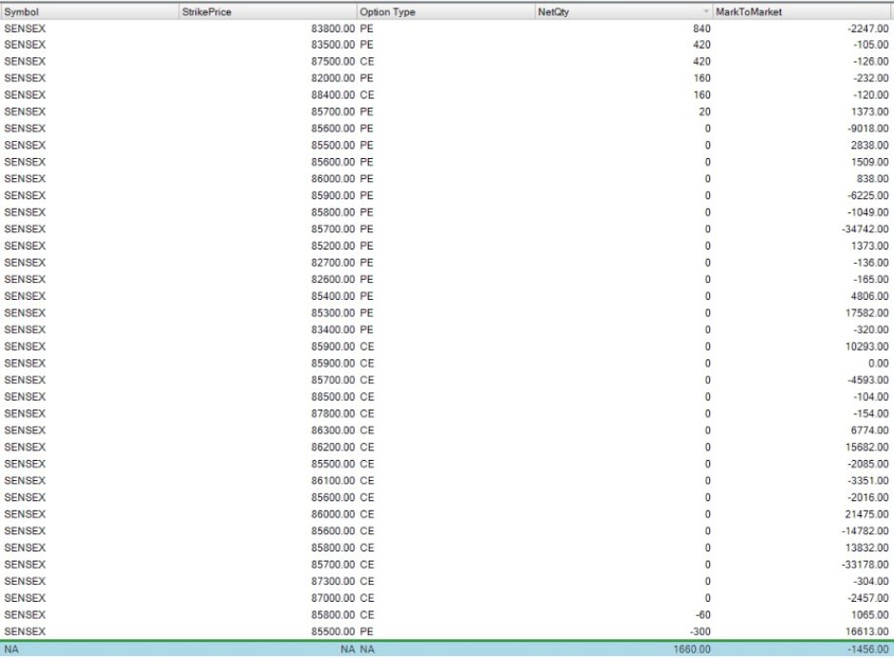The height and width of the screenshot is (659, 894).
Task: Click the MarkToMarket value 13832.00
Action: (866, 548)
